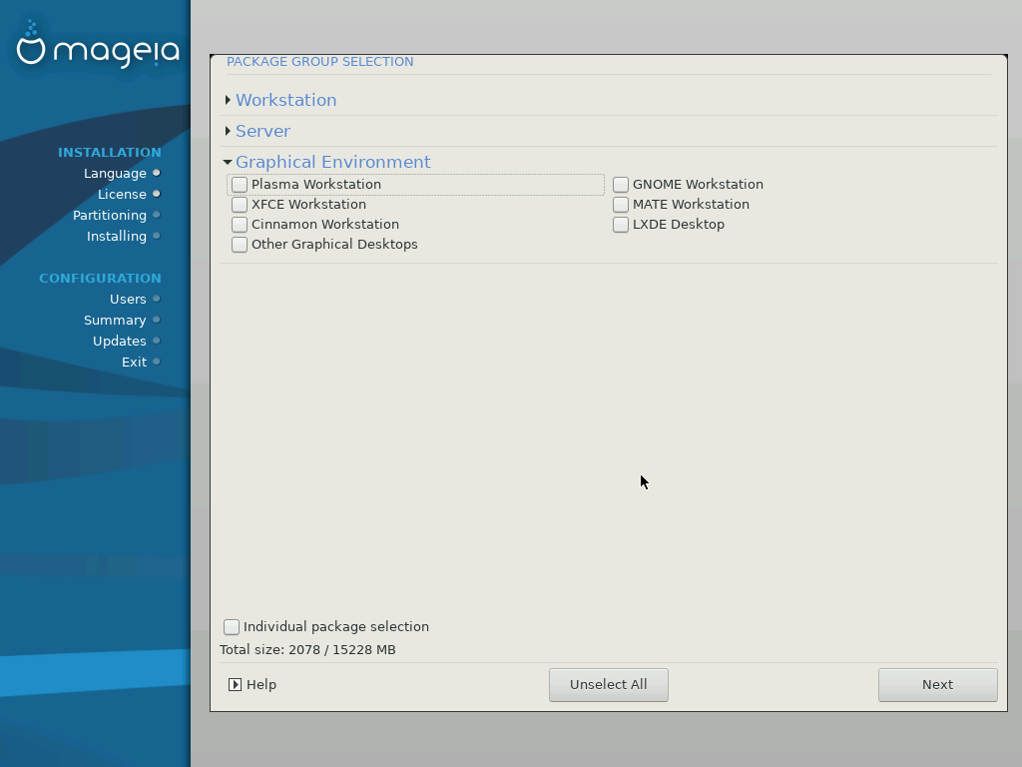This screenshot has width=1022, height=767.
Task: Tick the XFCE Workstation checkbox
Action: [x=240, y=205]
